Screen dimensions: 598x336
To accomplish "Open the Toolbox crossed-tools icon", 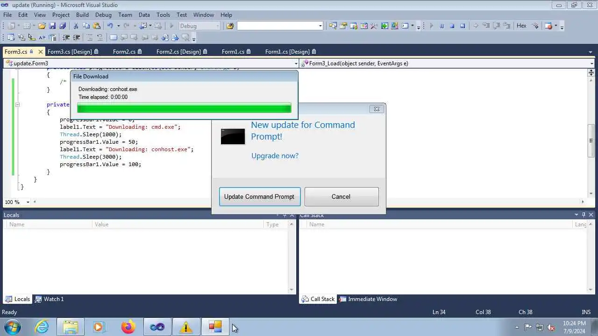I will coord(374,26).
